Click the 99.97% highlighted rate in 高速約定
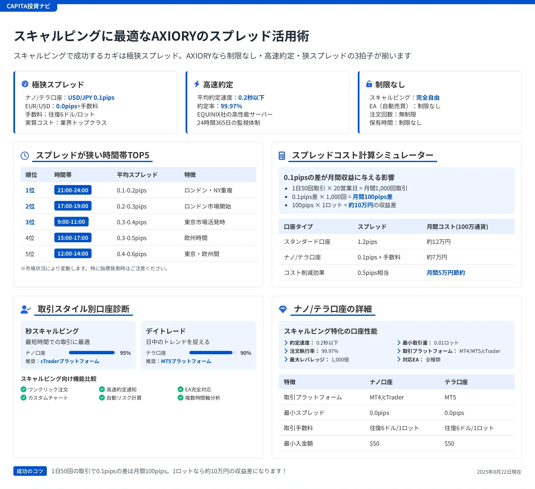Screen dimensions: 535x489 tap(231, 106)
